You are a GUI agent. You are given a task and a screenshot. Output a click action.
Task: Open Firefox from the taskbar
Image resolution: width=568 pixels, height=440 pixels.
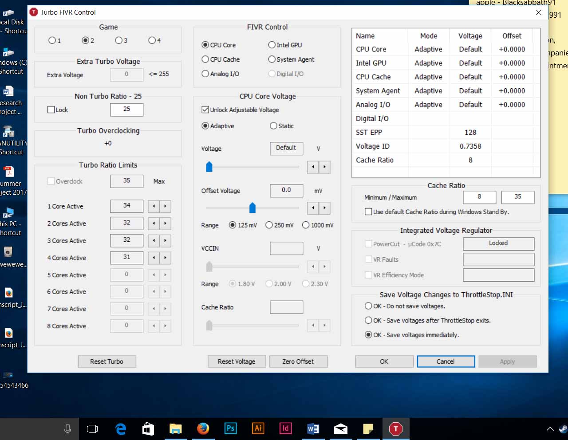click(x=203, y=428)
